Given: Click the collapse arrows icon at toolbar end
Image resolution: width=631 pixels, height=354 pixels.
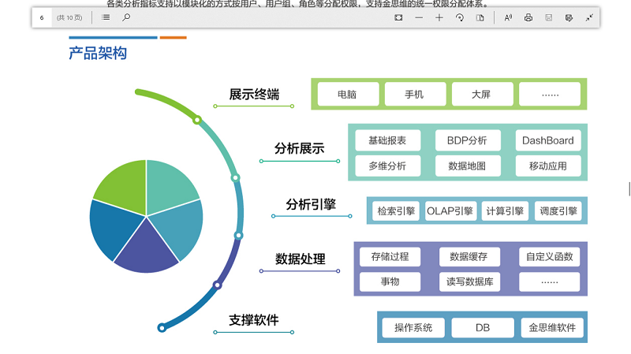Looking at the screenshot, I should pyautogui.click(x=589, y=17).
